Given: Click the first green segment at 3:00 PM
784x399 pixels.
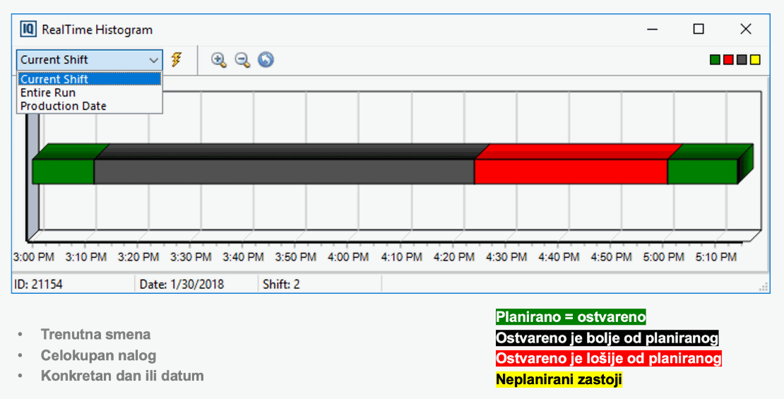Looking at the screenshot, I should pyautogui.click(x=63, y=172).
